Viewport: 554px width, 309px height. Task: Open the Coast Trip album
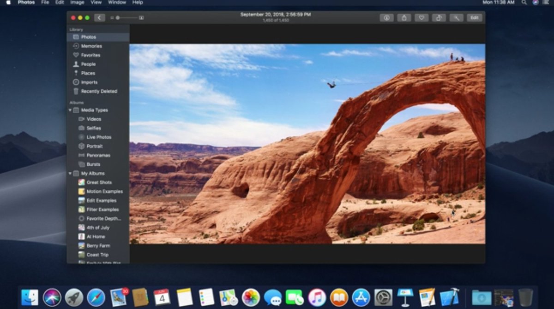(98, 255)
